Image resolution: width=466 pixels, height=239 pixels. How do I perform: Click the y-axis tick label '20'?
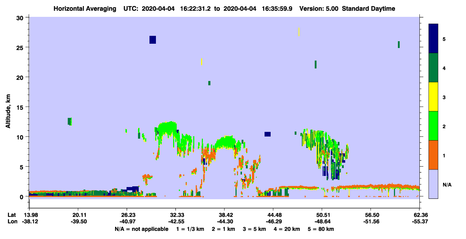[x=20, y=77]
